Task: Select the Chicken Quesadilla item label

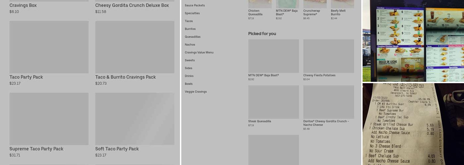Action: [x=256, y=13]
